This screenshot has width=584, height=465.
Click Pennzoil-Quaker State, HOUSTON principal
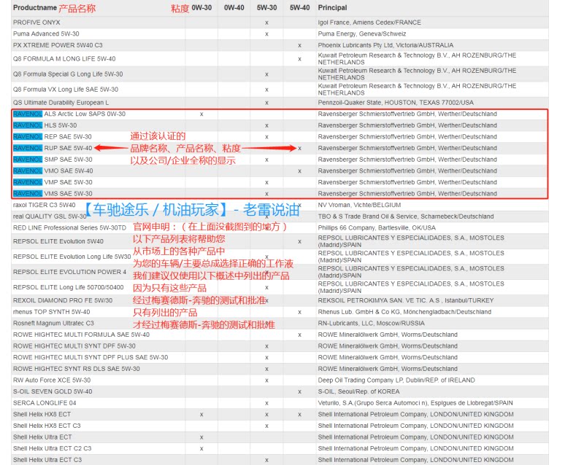tap(396, 102)
